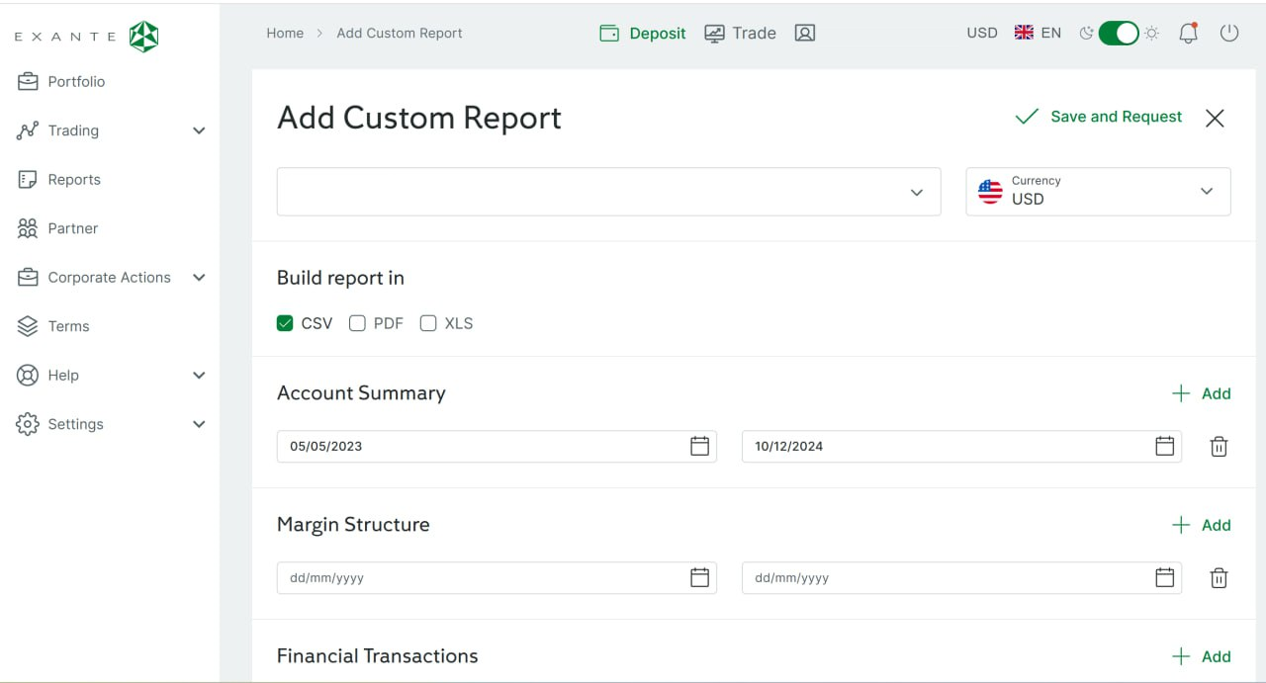This screenshot has width=1266, height=683.
Task: Click Save and Request button
Action: [1099, 117]
